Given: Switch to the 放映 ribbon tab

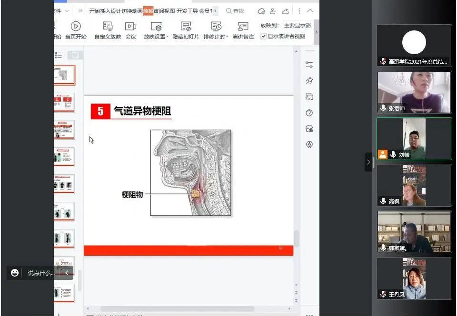Looking at the screenshot, I should click(148, 11).
